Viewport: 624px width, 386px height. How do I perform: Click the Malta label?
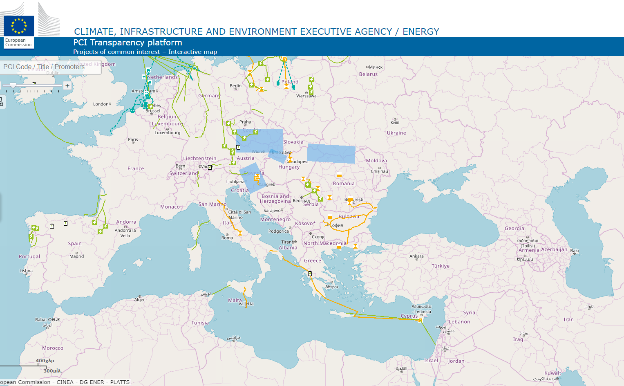pos(235,300)
